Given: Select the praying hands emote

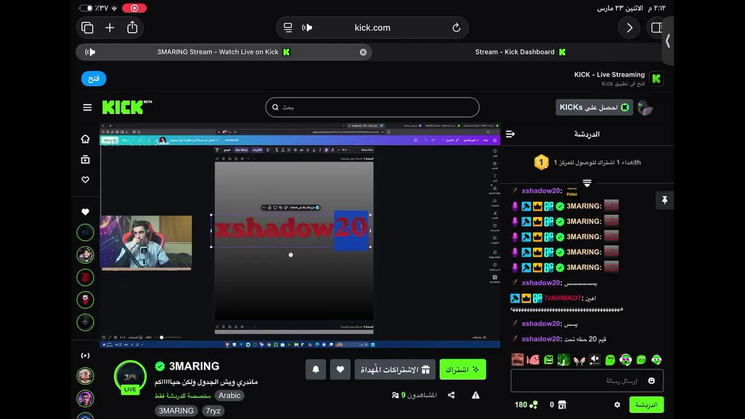Looking at the screenshot, I should click(x=579, y=360).
